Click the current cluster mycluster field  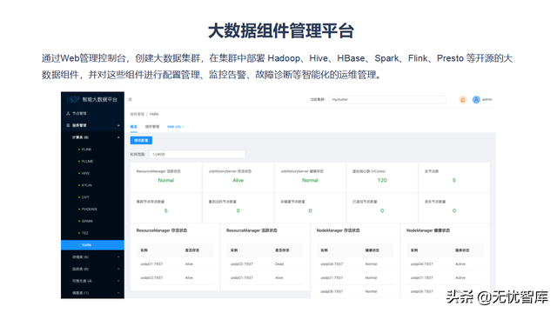click(387, 100)
